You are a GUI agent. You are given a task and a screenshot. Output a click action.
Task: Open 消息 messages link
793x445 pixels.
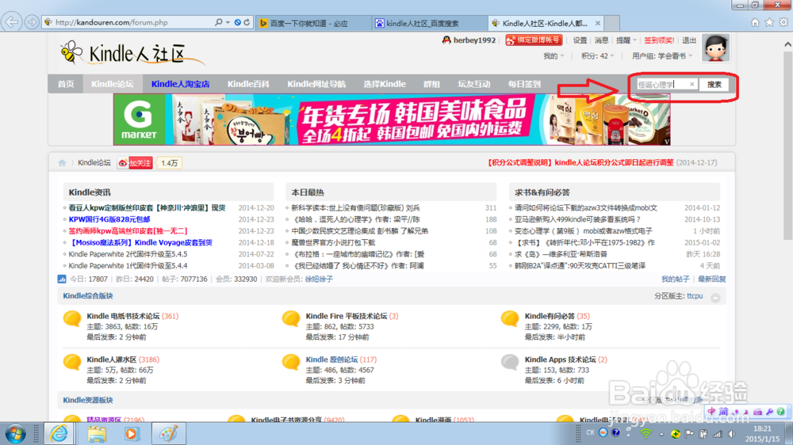click(x=601, y=40)
